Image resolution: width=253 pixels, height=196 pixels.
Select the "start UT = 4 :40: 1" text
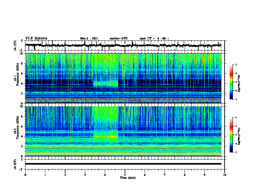[x=154, y=38]
